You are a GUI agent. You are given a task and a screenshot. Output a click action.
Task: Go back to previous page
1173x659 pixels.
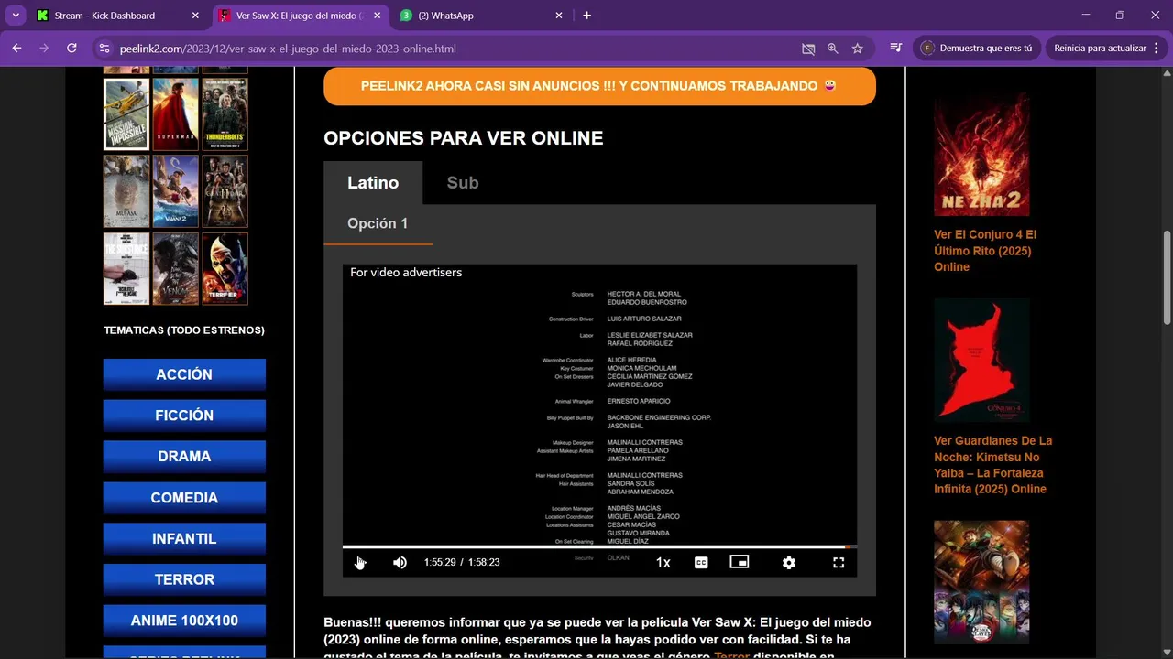(x=16, y=49)
